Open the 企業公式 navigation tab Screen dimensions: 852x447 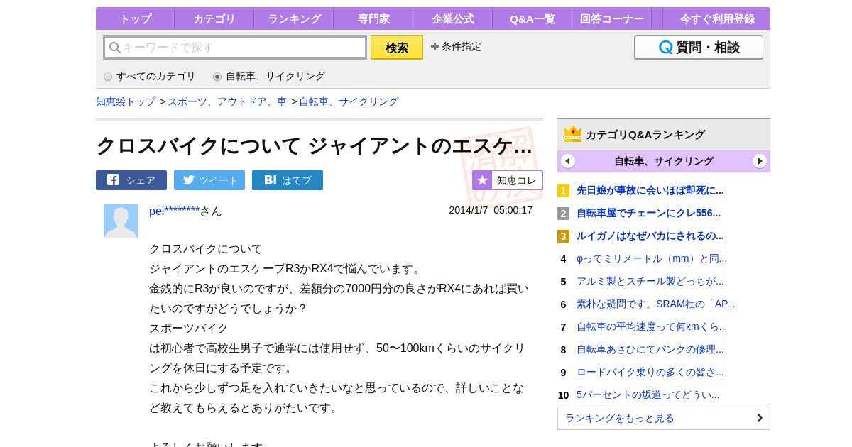(x=453, y=19)
